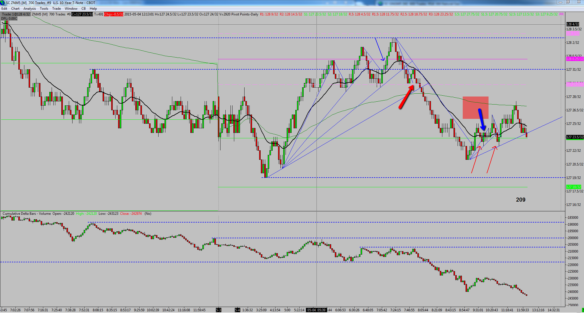Click the 'Trade: 1@128 4/32' position label
The height and width of the screenshot is (313, 584).
click(16, 14)
